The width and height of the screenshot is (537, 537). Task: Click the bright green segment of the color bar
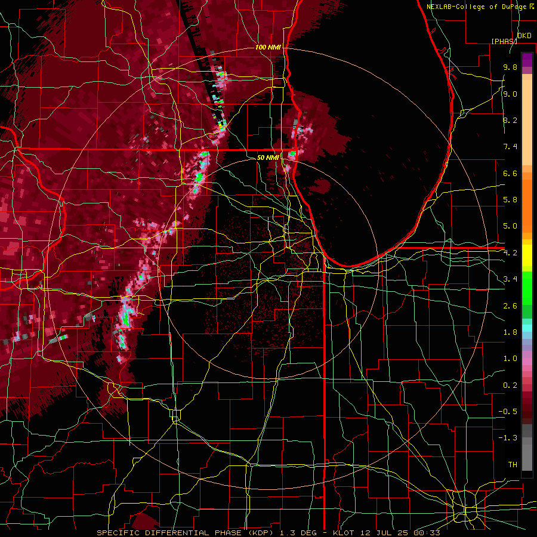pos(527,288)
